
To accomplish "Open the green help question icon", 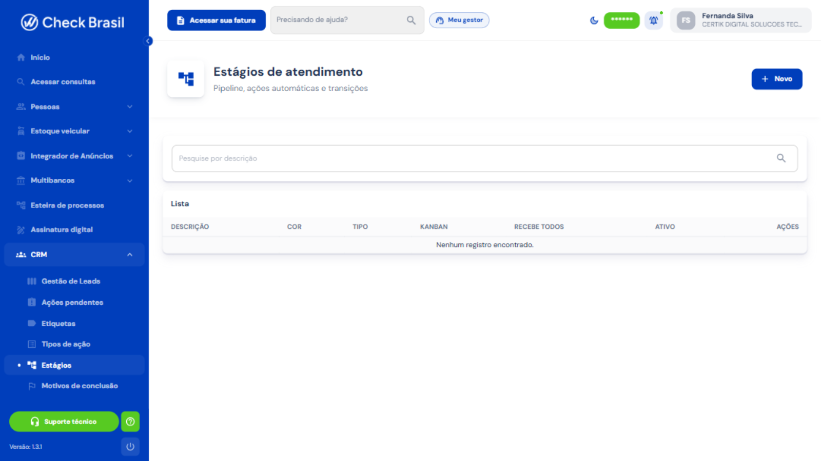I will 130,422.
